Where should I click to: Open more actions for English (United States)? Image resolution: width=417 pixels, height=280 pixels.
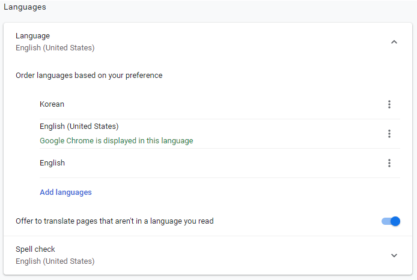point(389,134)
